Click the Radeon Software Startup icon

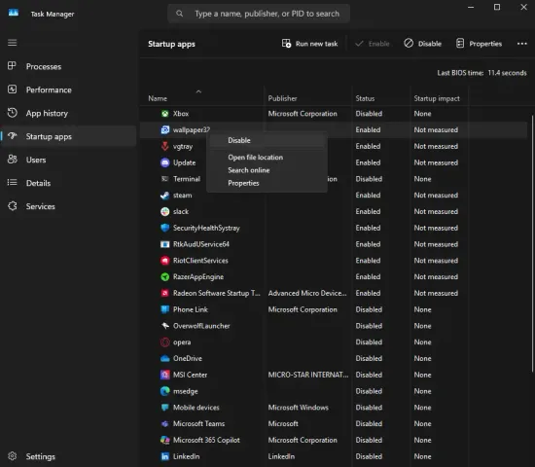coord(164,293)
